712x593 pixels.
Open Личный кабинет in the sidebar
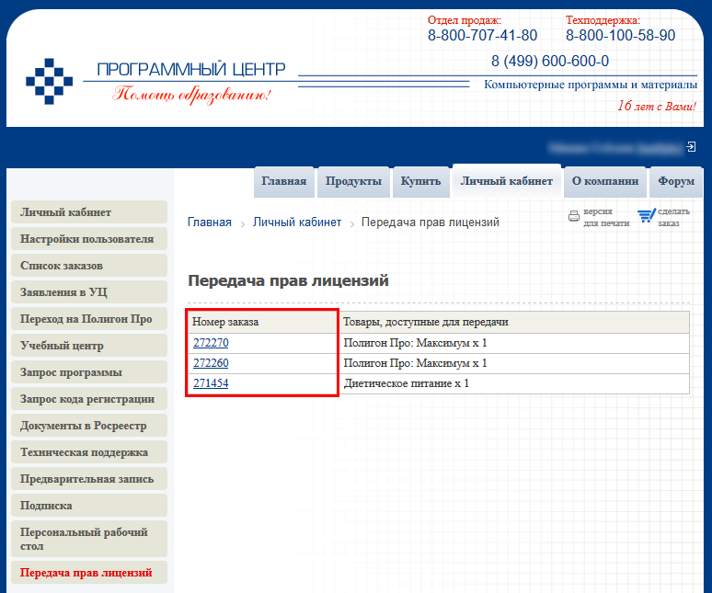[x=89, y=211]
